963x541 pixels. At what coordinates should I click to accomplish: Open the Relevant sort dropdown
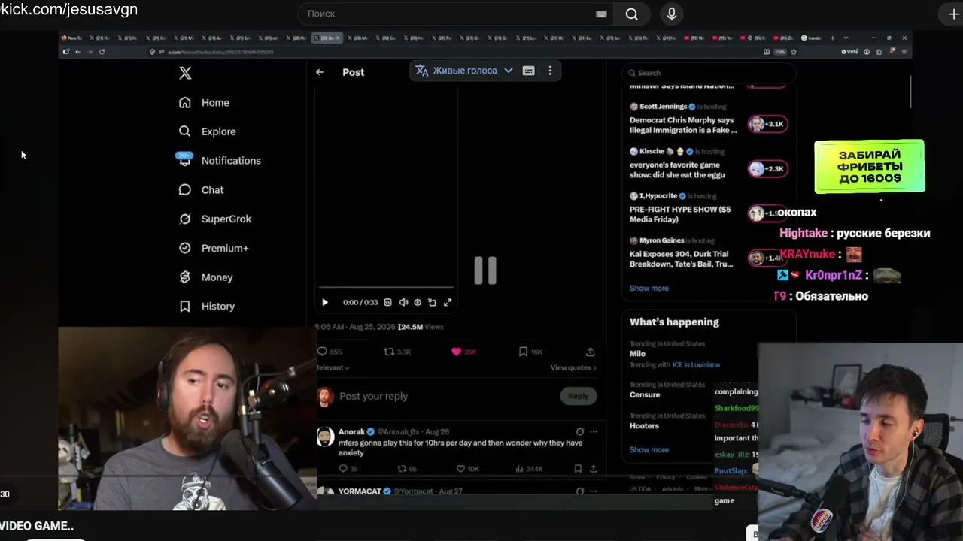click(x=333, y=367)
